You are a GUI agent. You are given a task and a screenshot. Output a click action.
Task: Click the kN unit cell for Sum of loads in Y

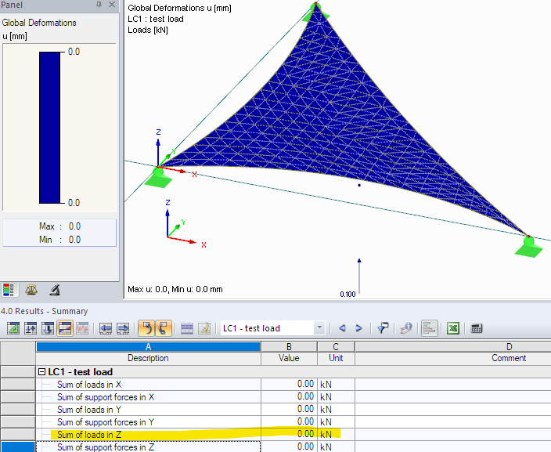click(336, 410)
